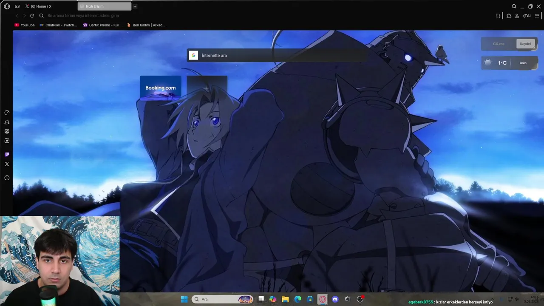544x306 pixels.
Task: Open the Gartic Phone bookmark
Action: coord(102,25)
